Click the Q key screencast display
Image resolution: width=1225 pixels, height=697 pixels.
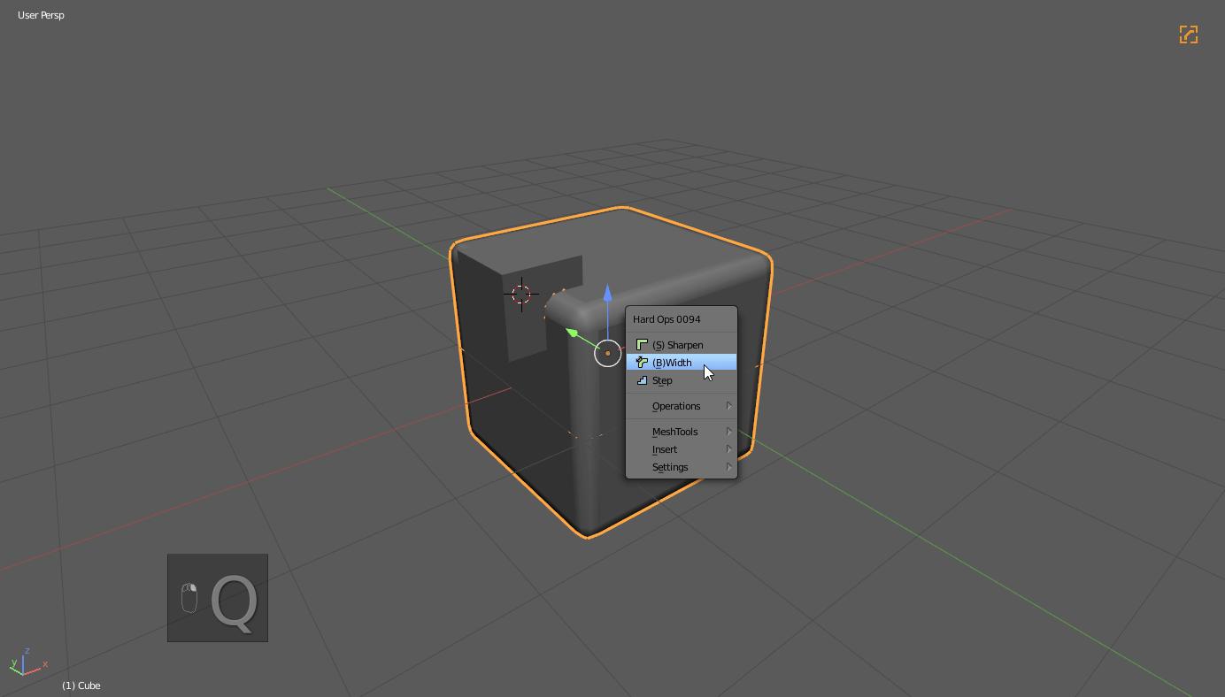click(235, 602)
